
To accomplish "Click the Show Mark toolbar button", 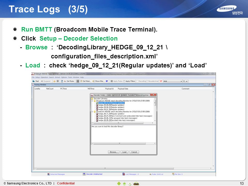I will pos(98,81).
